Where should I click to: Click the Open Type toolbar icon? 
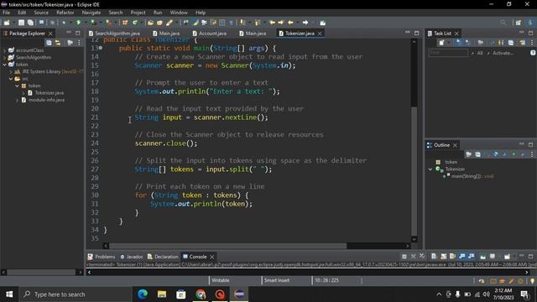pos(151,23)
